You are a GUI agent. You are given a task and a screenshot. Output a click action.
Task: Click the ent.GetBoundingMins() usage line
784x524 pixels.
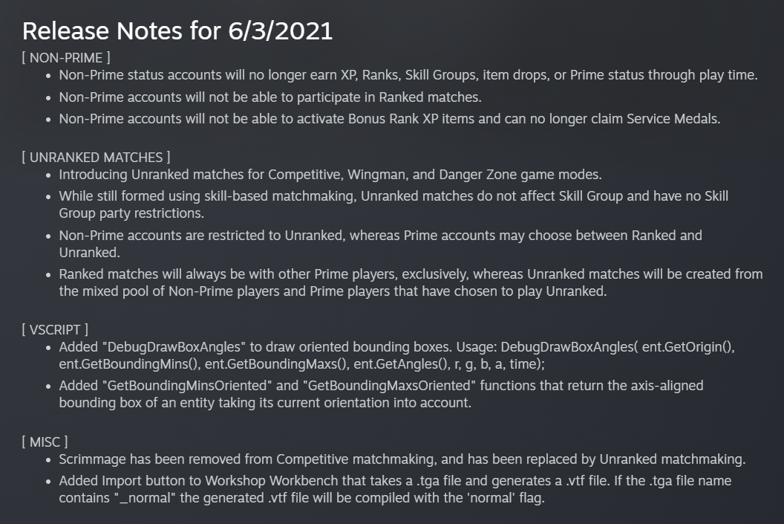pos(301,364)
